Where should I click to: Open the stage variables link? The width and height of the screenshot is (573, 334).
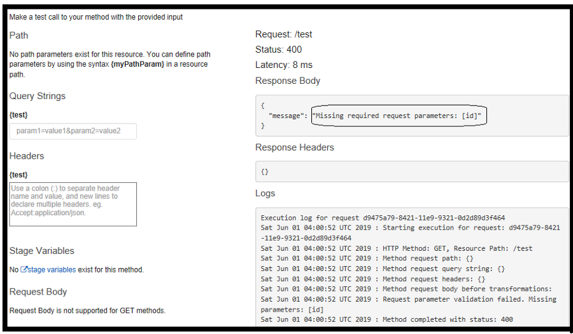(x=52, y=270)
